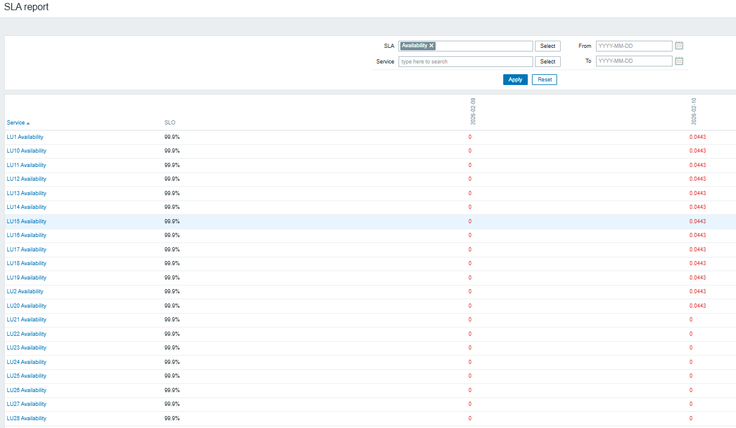736x428 pixels.
Task: Open LU1 Availability service
Action: click(x=25, y=137)
